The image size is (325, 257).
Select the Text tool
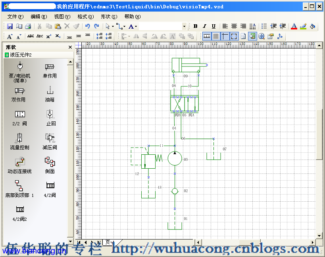(x=131, y=26)
